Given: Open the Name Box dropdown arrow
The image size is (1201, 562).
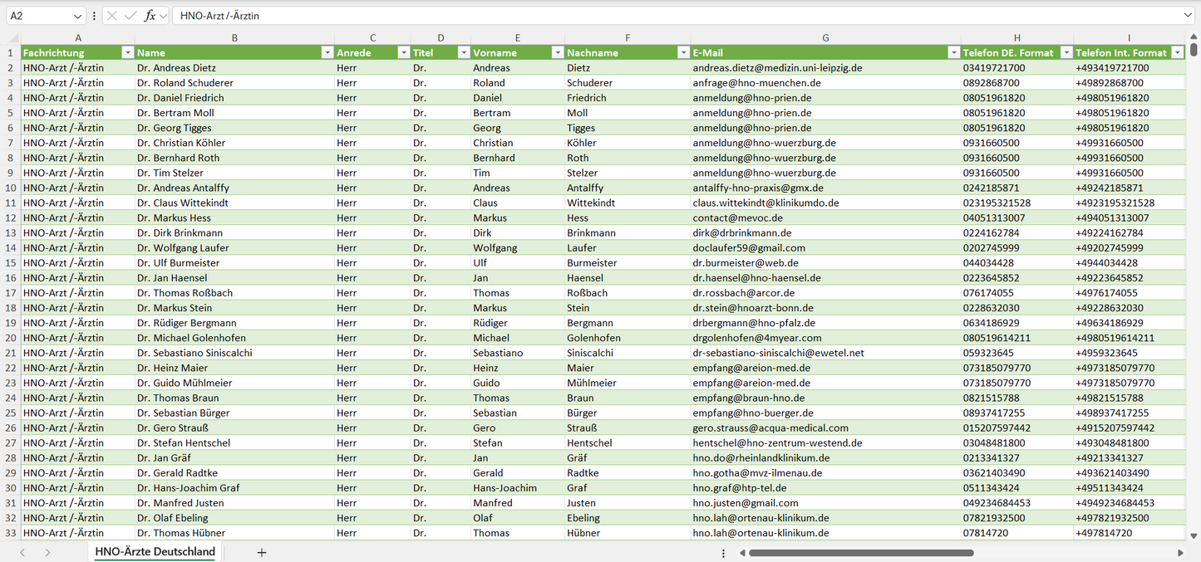Looking at the screenshot, I should 78,16.
